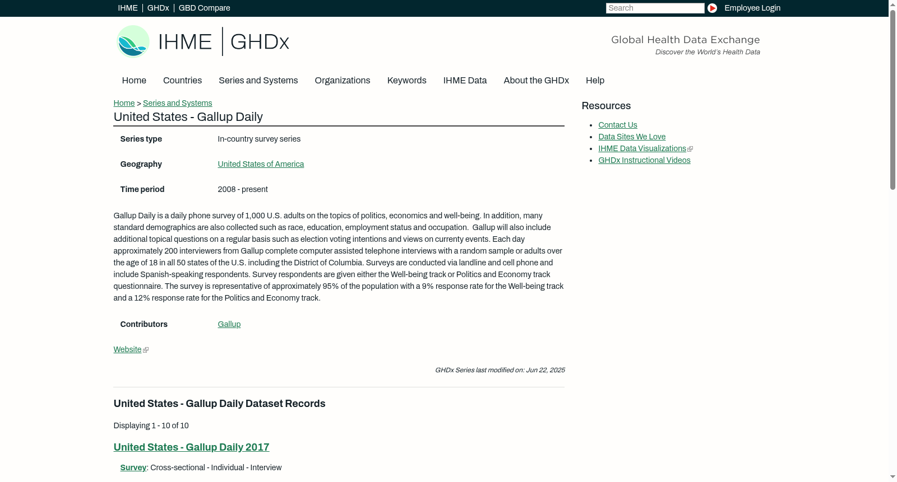Image resolution: width=897 pixels, height=482 pixels.
Task: Click the Time period label
Action: (x=142, y=189)
